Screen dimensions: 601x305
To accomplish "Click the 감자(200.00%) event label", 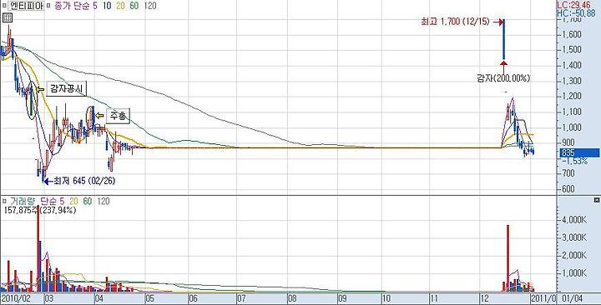I will pyautogui.click(x=503, y=78).
